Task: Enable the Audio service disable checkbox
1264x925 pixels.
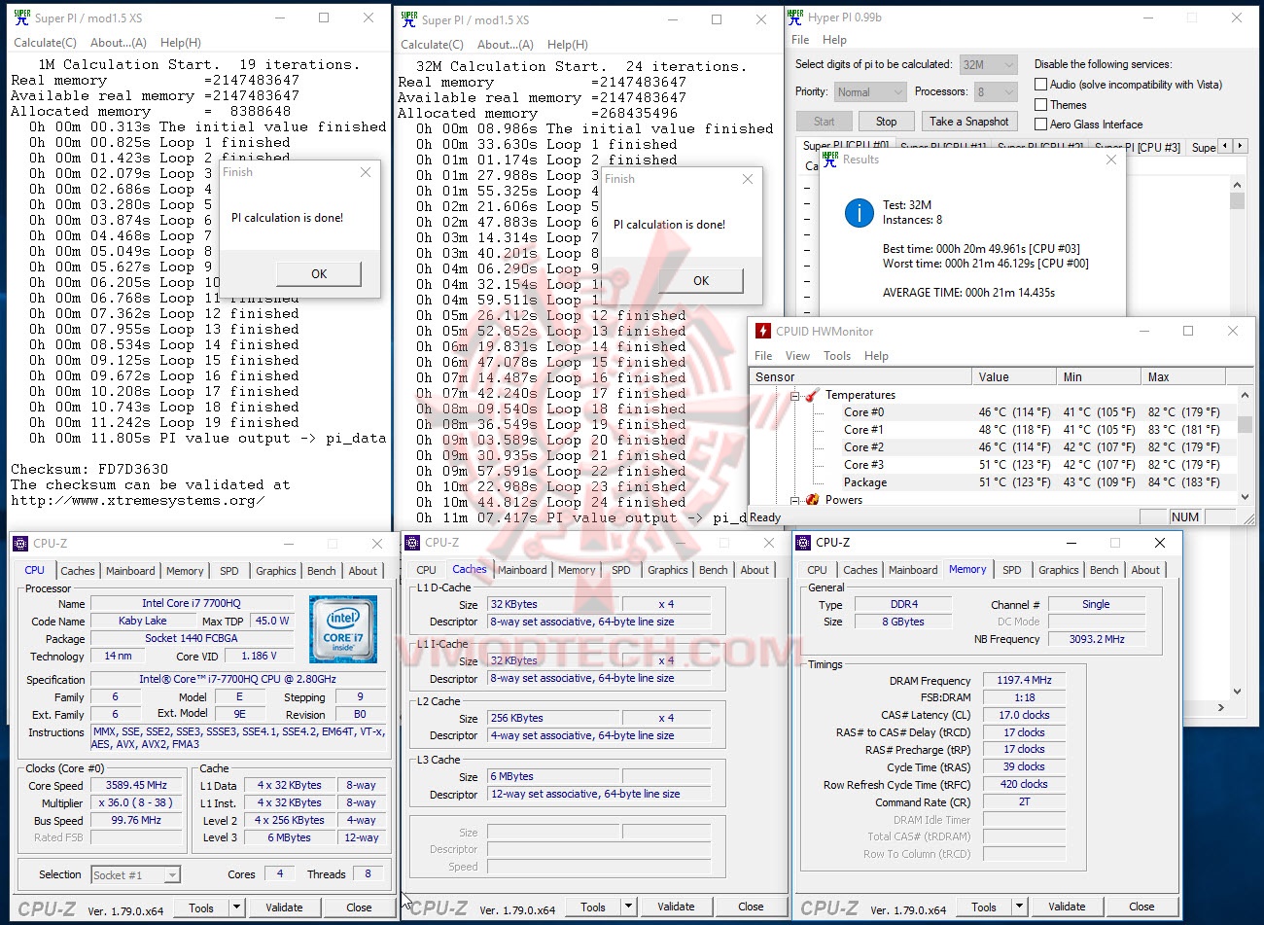Action: coord(1041,85)
